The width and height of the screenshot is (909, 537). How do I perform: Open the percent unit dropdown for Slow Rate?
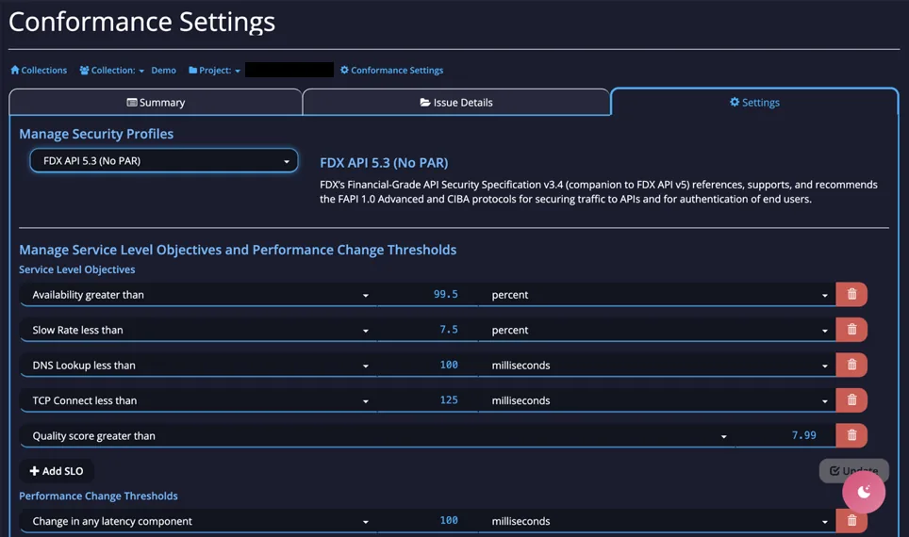(657, 330)
